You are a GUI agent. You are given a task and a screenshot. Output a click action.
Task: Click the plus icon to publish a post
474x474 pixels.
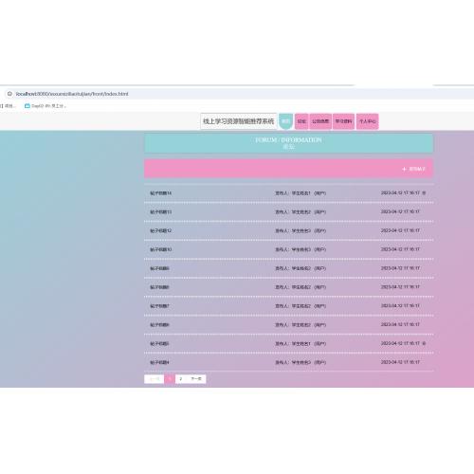click(x=404, y=169)
